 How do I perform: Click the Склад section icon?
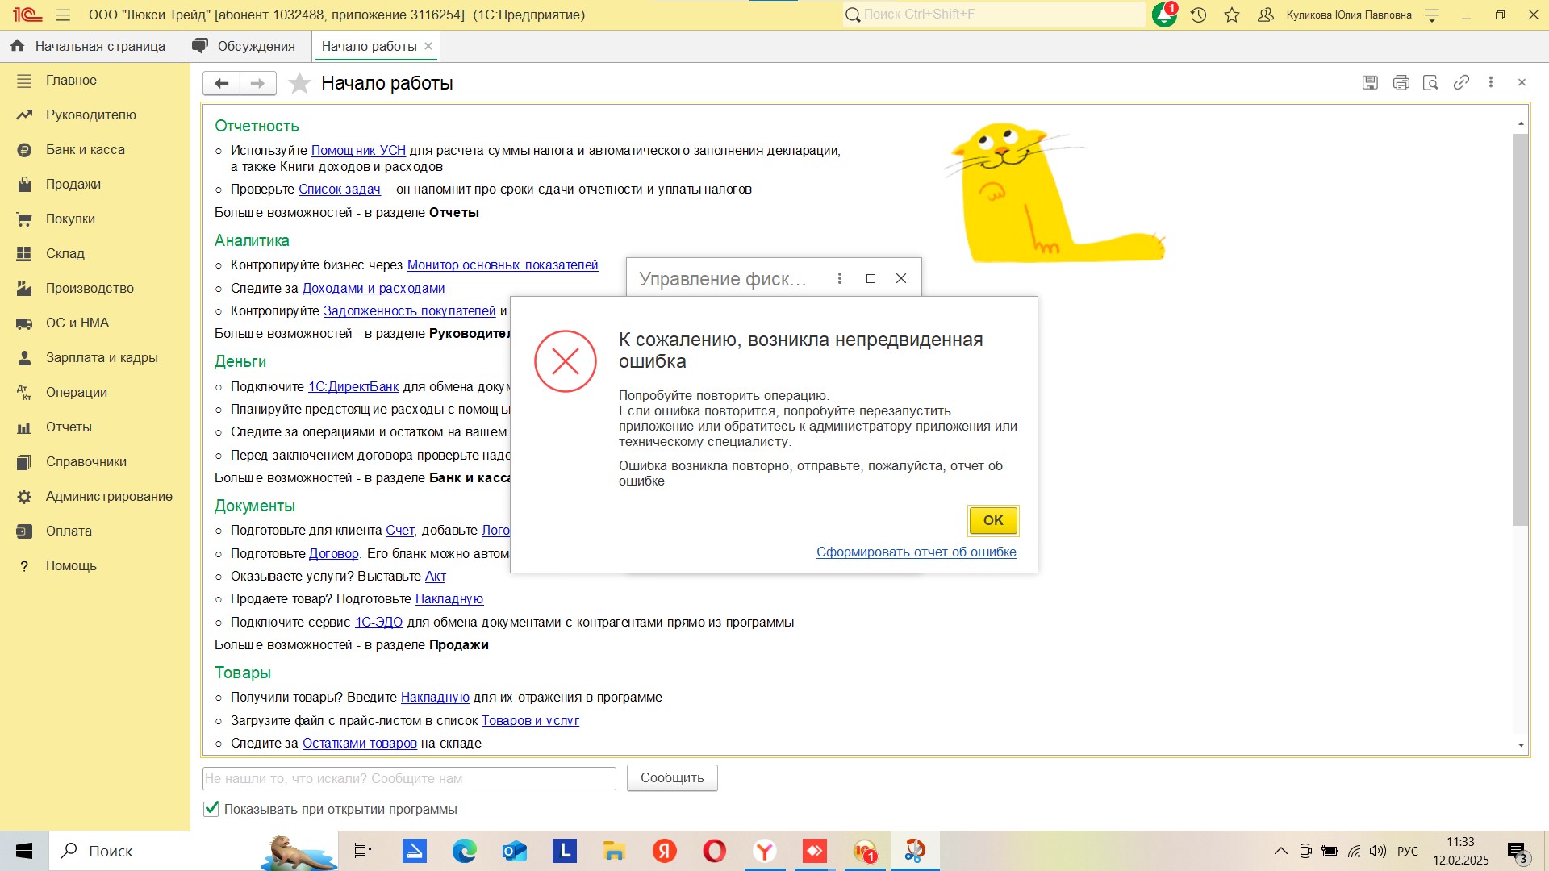[24, 253]
